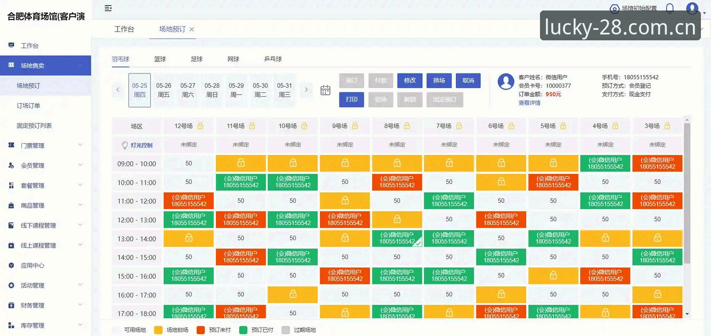Select locked 11号场 slot at 09:00

(241, 163)
